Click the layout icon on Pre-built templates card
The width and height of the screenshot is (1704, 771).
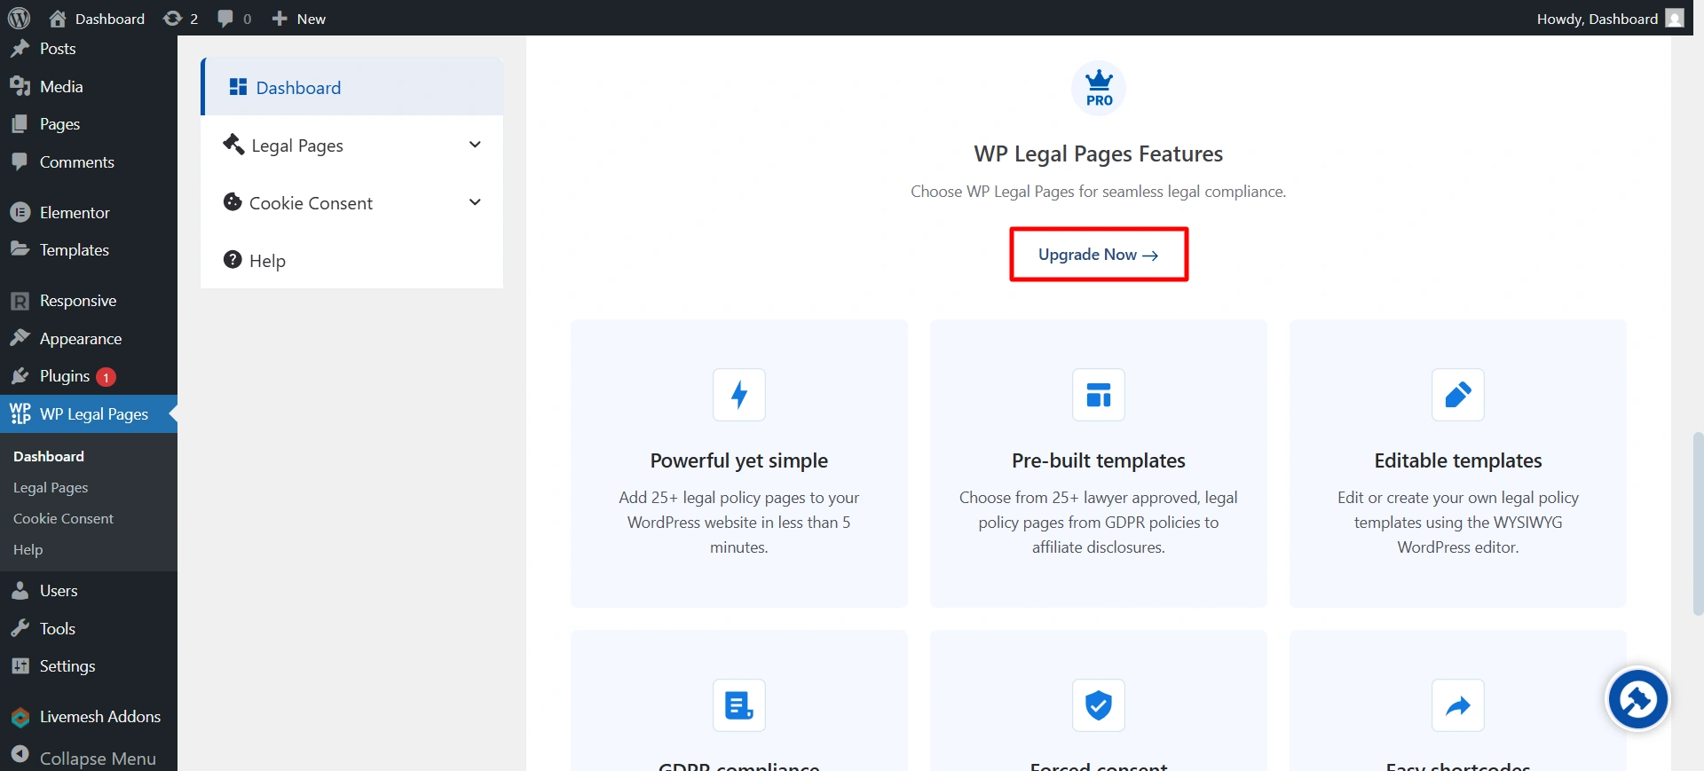1099,395
